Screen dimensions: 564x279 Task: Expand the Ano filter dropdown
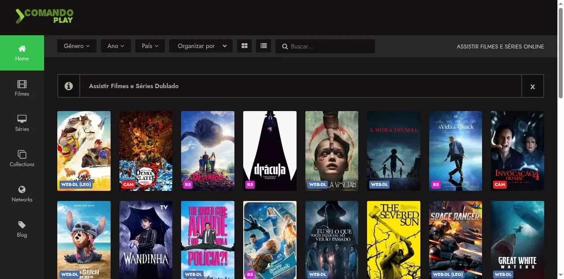116,46
